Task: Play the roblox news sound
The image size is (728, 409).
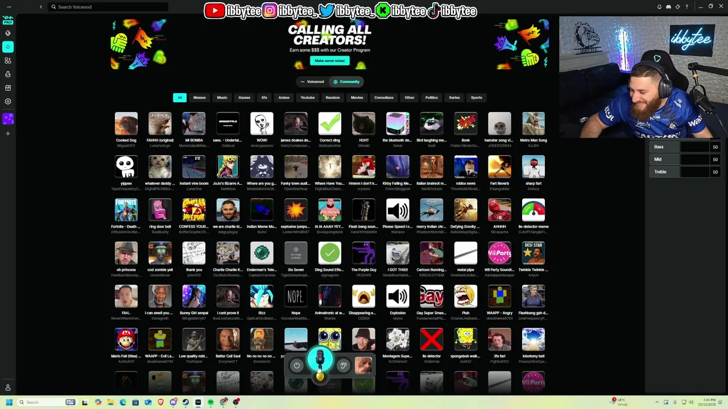Action: [x=466, y=167]
